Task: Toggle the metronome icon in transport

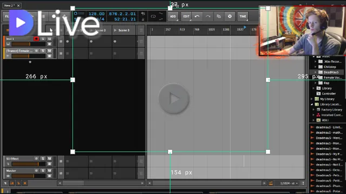Action: click(x=143, y=19)
